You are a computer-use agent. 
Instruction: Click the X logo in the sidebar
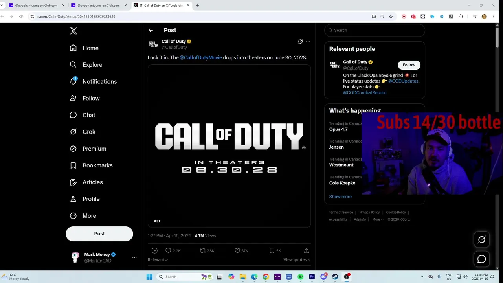(x=73, y=31)
